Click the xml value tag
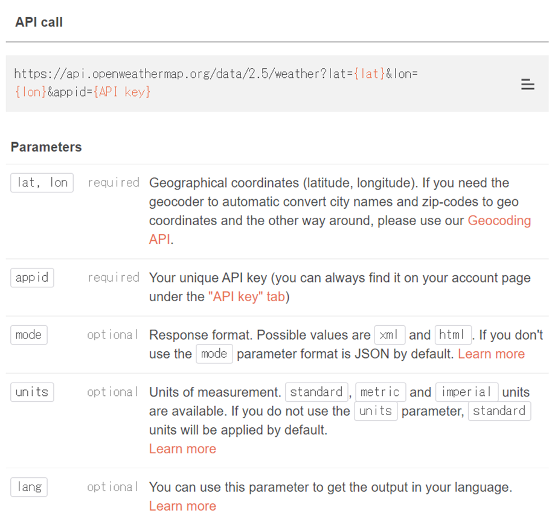Screen dimensions: 552x519 pyautogui.click(x=390, y=334)
